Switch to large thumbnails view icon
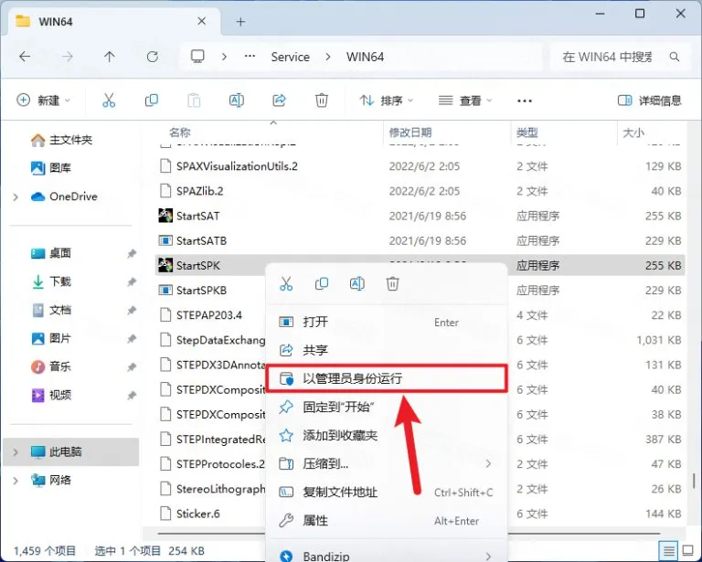This screenshot has width=702, height=562. click(x=687, y=550)
